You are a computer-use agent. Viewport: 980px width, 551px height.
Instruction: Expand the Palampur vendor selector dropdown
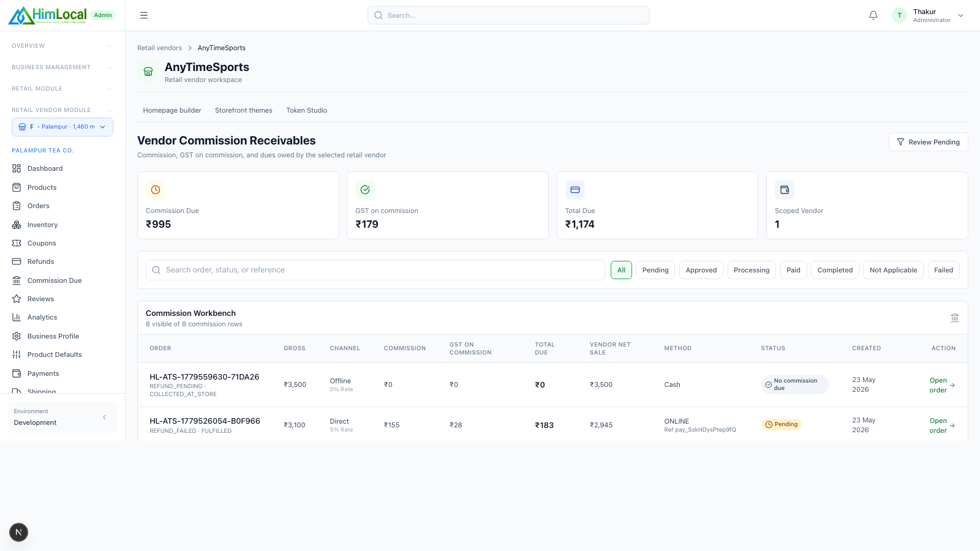[62, 127]
